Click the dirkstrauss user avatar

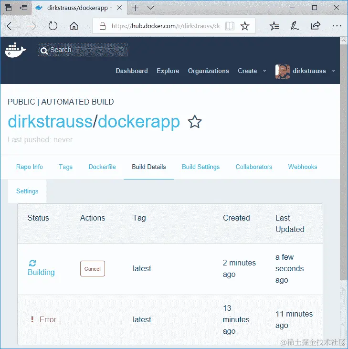282,72
